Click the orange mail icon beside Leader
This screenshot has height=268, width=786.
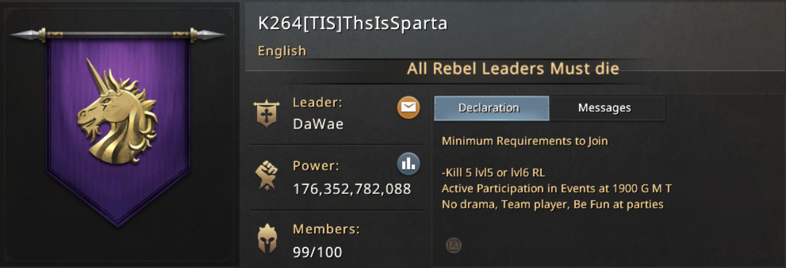(409, 107)
